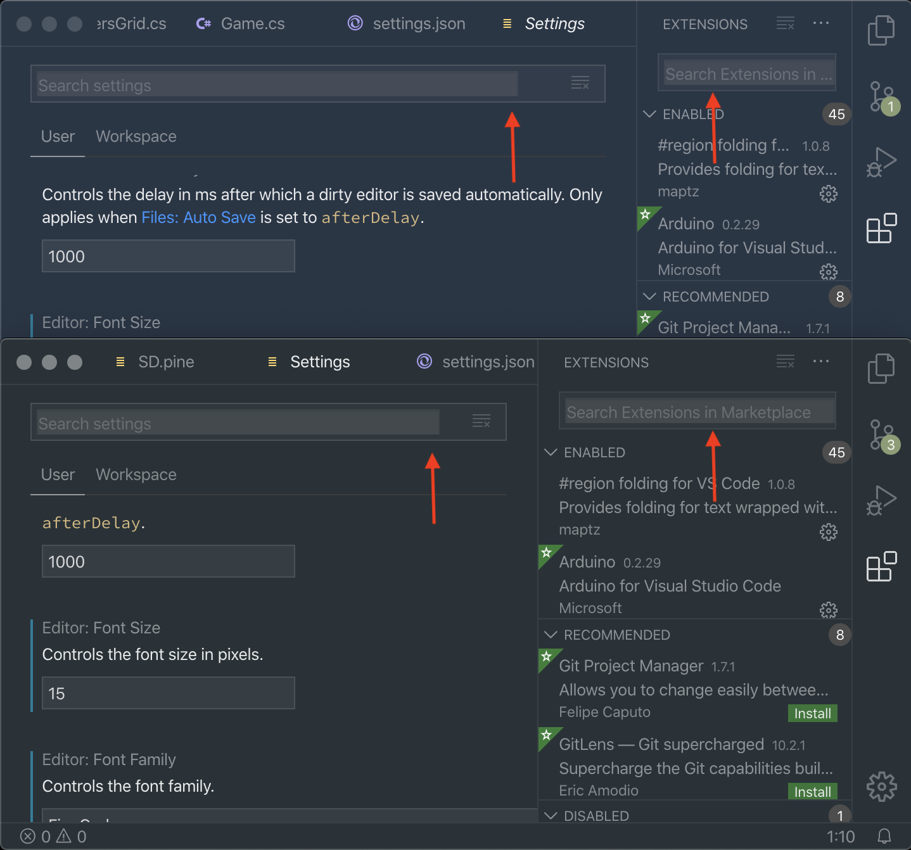Open Run and Debug icon in bottom window
The image size is (911, 850).
pos(881,500)
